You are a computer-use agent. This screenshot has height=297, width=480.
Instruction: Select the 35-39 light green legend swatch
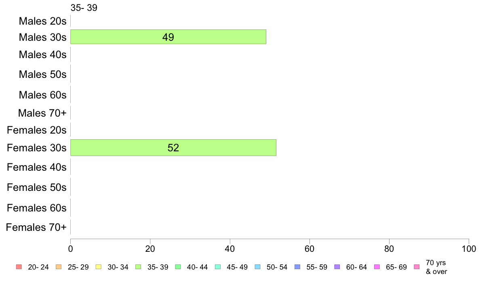click(x=138, y=267)
